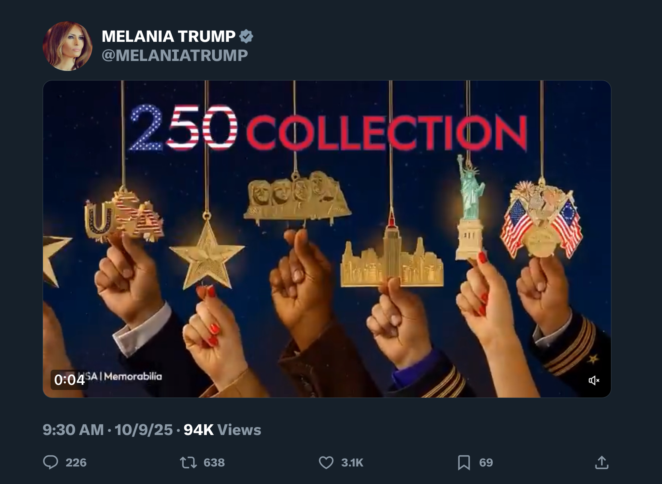This screenshot has height=484, width=662.
Task: Unmute the video with the speaker icon
Action: 593,380
